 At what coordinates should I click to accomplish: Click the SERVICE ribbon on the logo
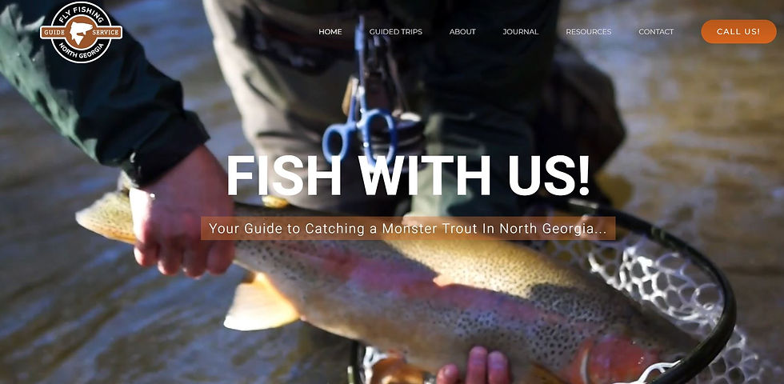(x=106, y=33)
